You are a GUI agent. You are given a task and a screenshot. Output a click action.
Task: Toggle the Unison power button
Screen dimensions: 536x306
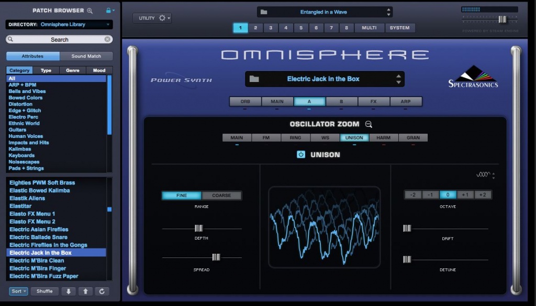coord(301,155)
